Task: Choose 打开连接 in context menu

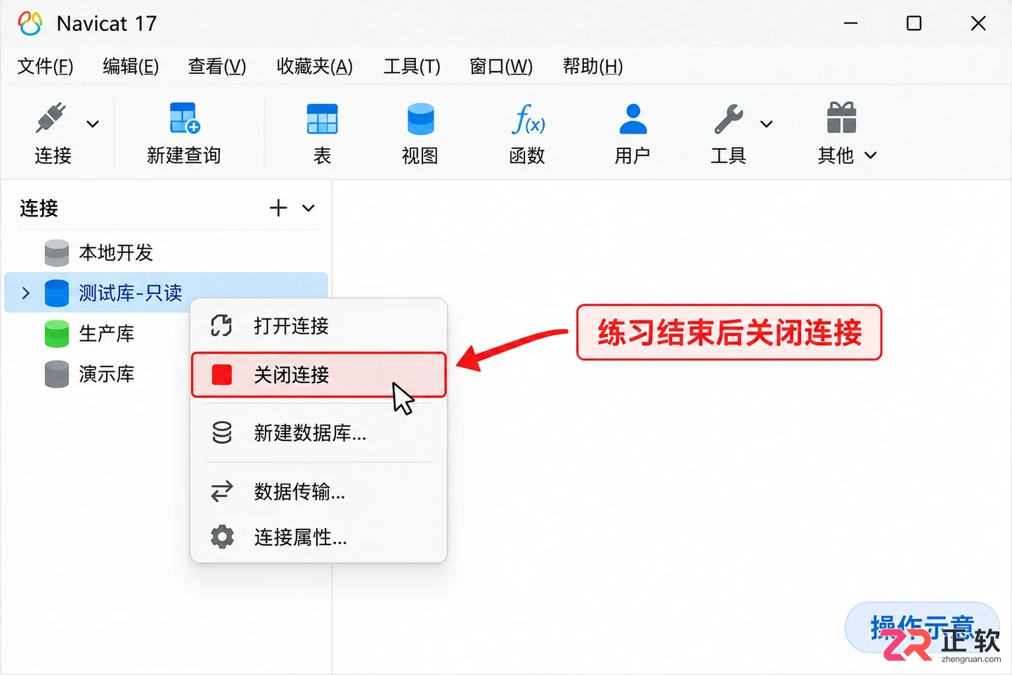Action: pos(319,326)
